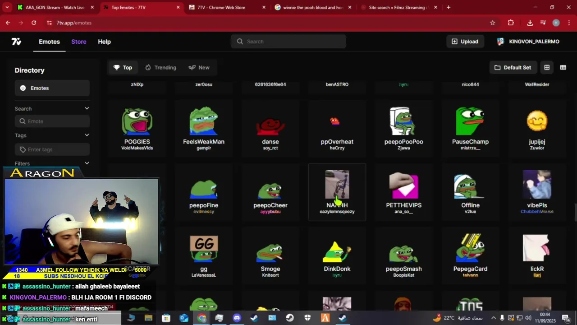Image resolution: width=577 pixels, height=325 pixels.
Task: Open the PauseChamp emote
Action: tap(470, 129)
